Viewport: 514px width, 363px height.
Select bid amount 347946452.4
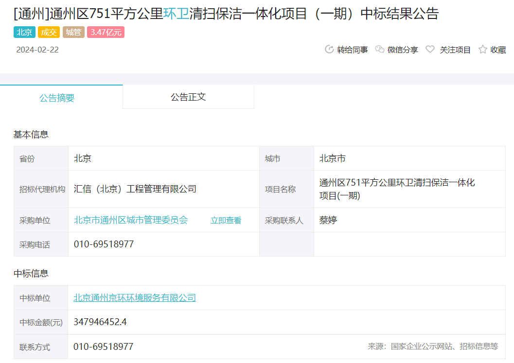(x=100, y=322)
